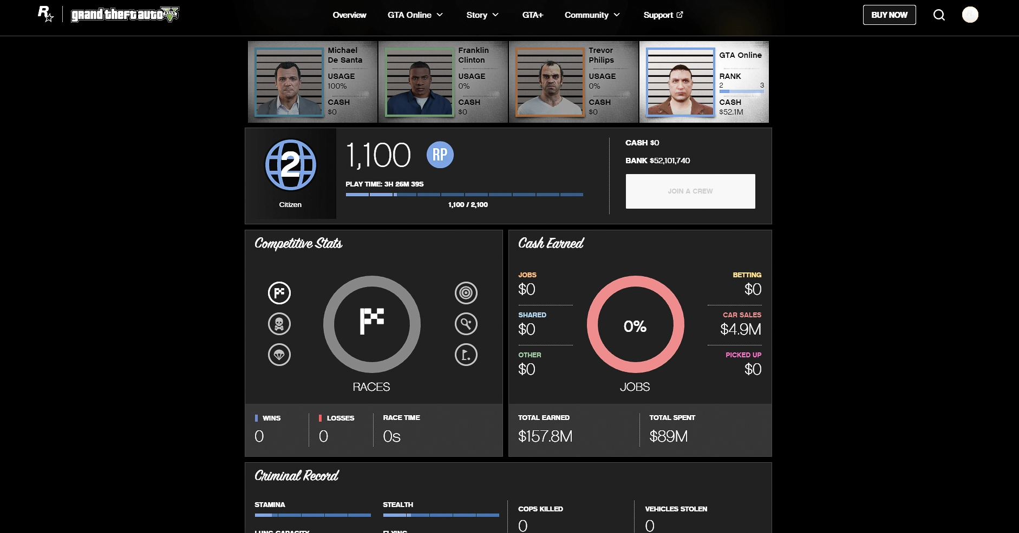Select the Michael De Santa character card
The height and width of the screenshot is (533, 1019).
coord(312,82)
